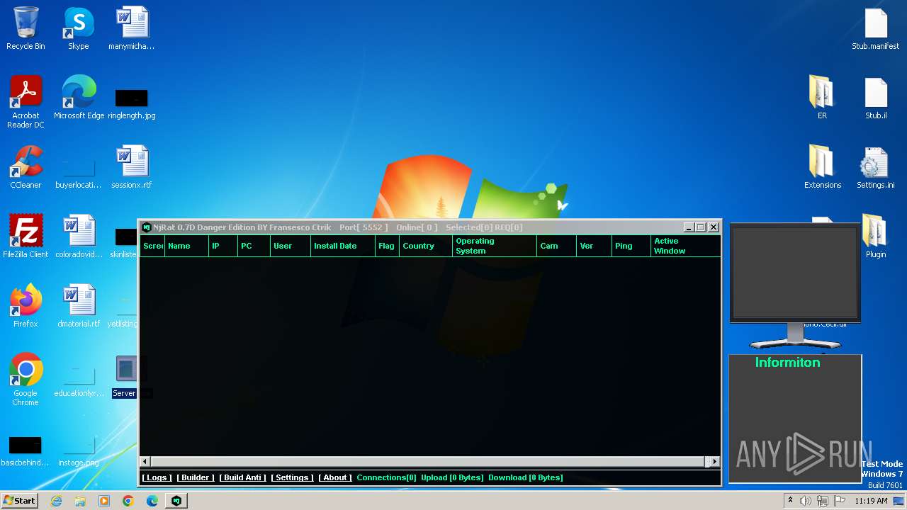Image resolution: width=907 pixels, height=510 pixels.
Task: Open the sessionx.rtf document
Action: pyautogui.click(x=132, y=167)
